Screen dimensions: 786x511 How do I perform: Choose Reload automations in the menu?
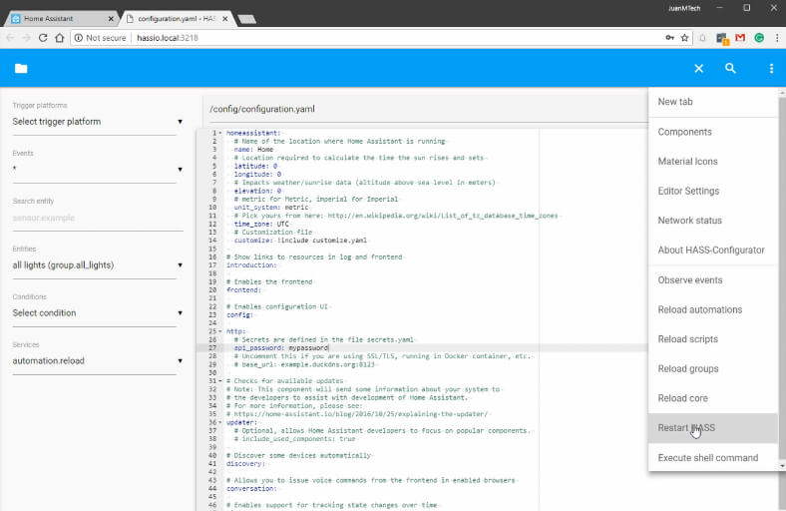pos(713,310)
